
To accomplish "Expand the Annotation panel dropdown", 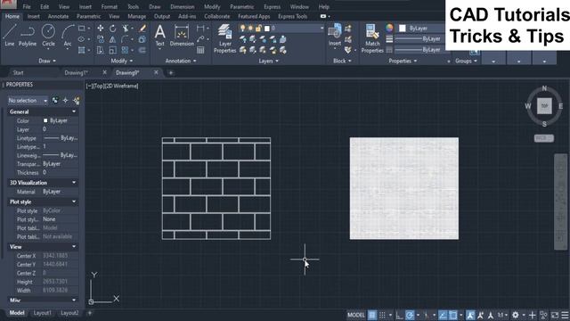I will tap(181, 61).
